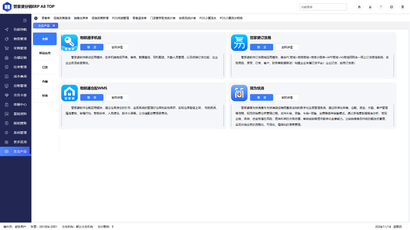Click the 仓储运输 warehouse icon
410x230 pixels.
coord(6,58)
